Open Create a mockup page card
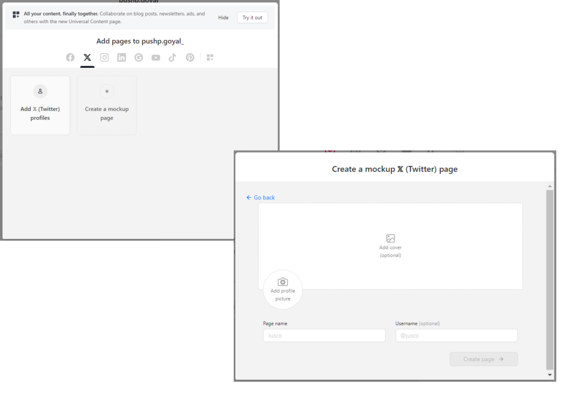The image size is (566, 404). pos(107,105)
